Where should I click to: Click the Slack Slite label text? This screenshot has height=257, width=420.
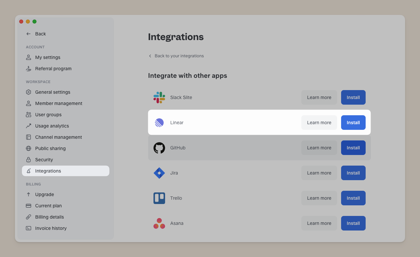(181, 97)
